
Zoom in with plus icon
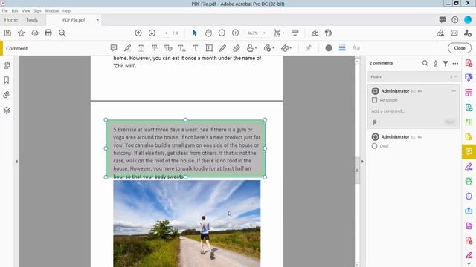click(x=235, y=33)
